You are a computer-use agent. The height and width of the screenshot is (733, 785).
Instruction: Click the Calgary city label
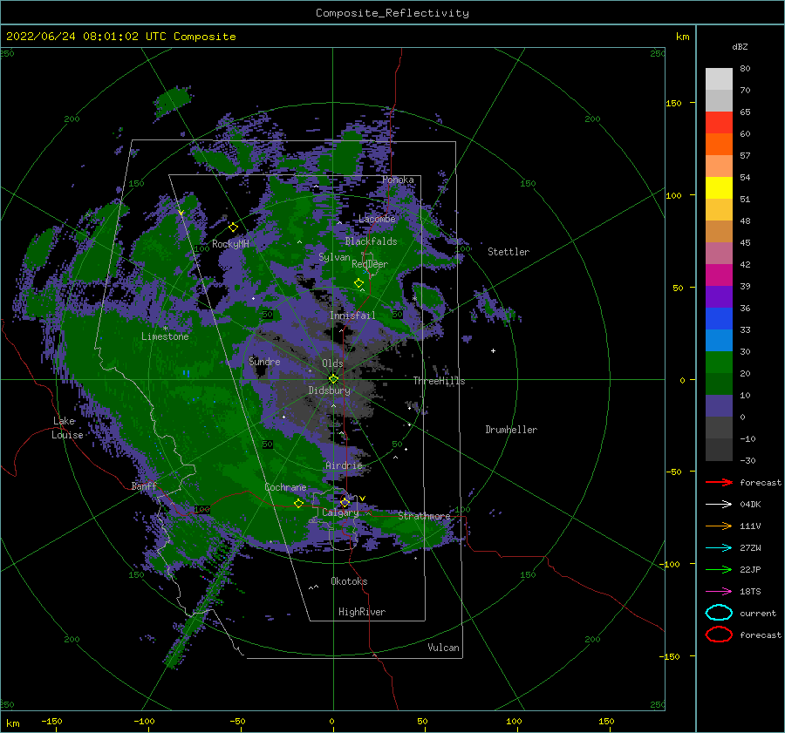tap(340, 512)
